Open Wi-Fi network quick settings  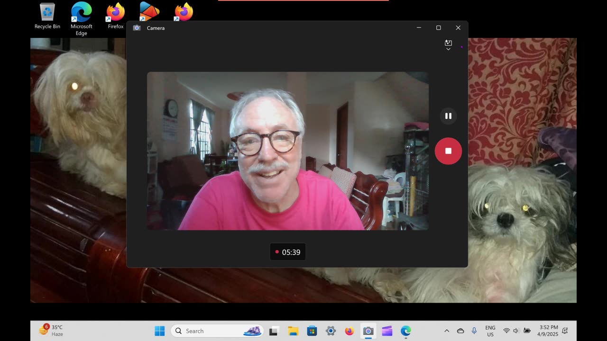(506, 331)
